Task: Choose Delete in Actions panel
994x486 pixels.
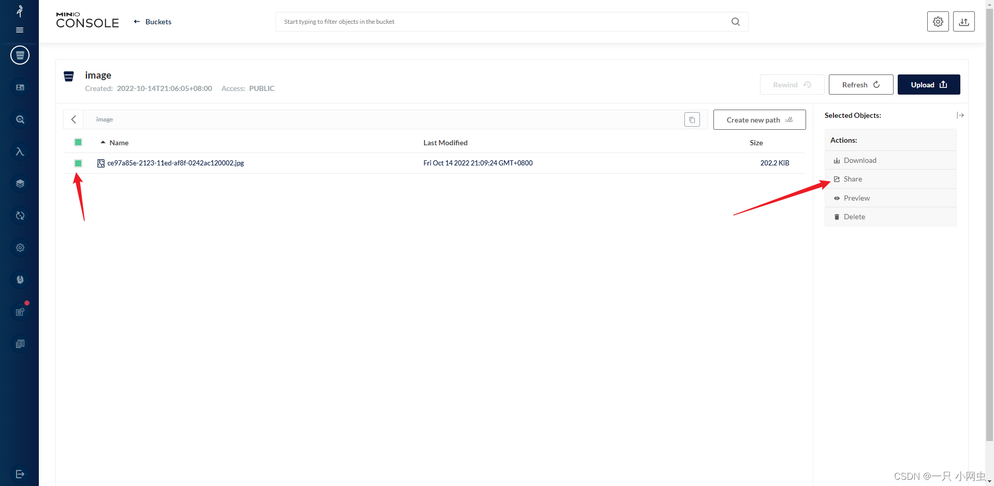Action: [x=890, y=217]
